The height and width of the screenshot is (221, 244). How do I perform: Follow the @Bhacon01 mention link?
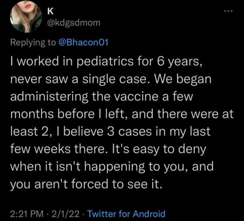[83, 42]
